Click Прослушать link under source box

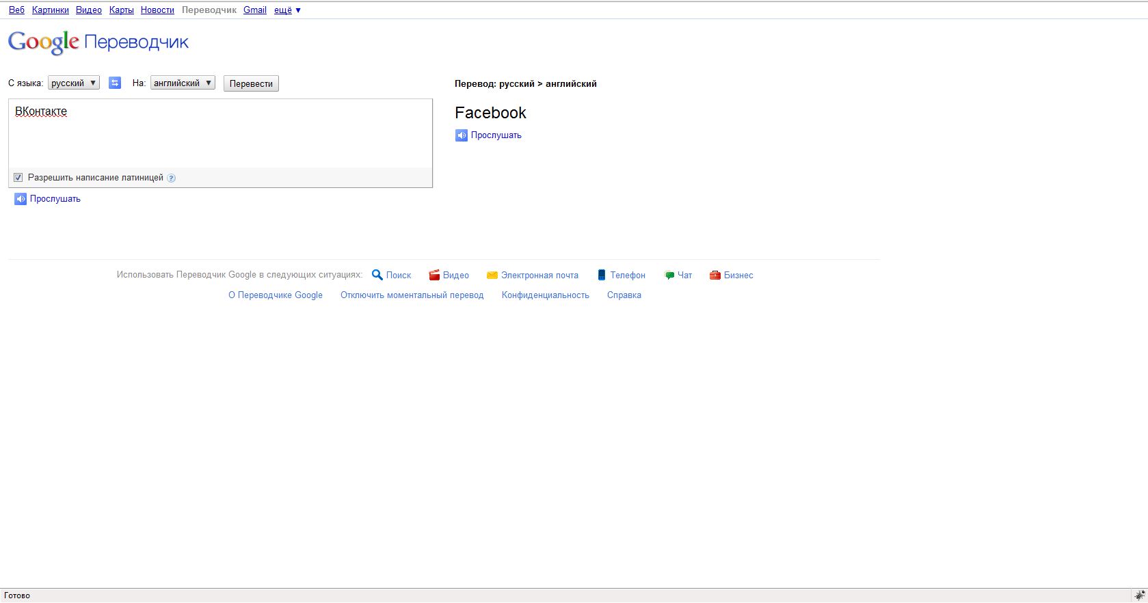click(x=55, y=199)
